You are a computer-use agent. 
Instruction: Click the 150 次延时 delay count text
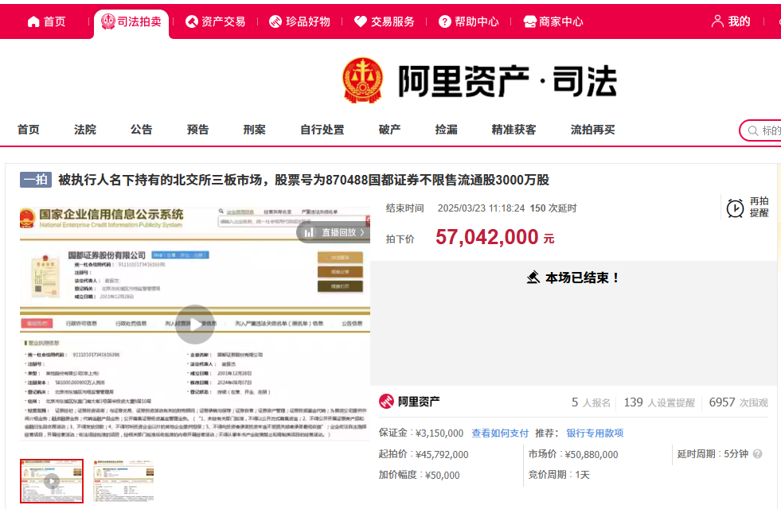553,208
